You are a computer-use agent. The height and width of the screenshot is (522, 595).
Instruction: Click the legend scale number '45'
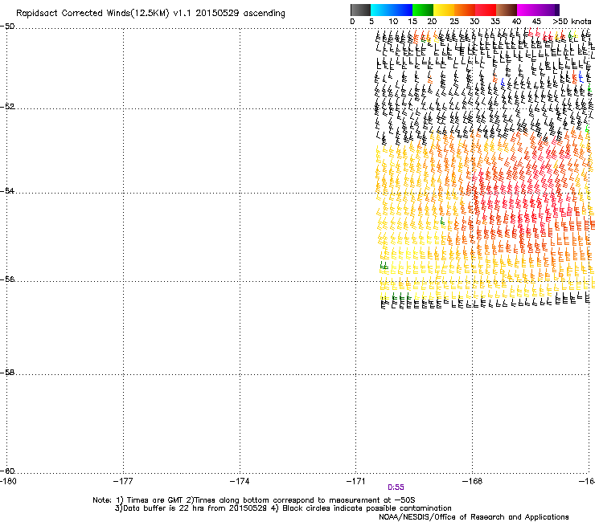coord(536,22)
